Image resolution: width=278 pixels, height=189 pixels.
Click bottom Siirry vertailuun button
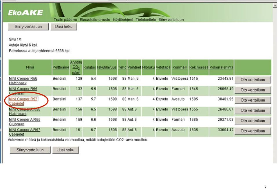point(30,150)
